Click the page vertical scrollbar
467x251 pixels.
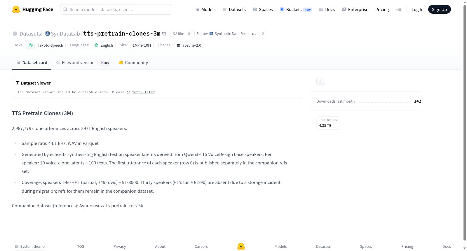pyautogui.click(x=465, y=122)
